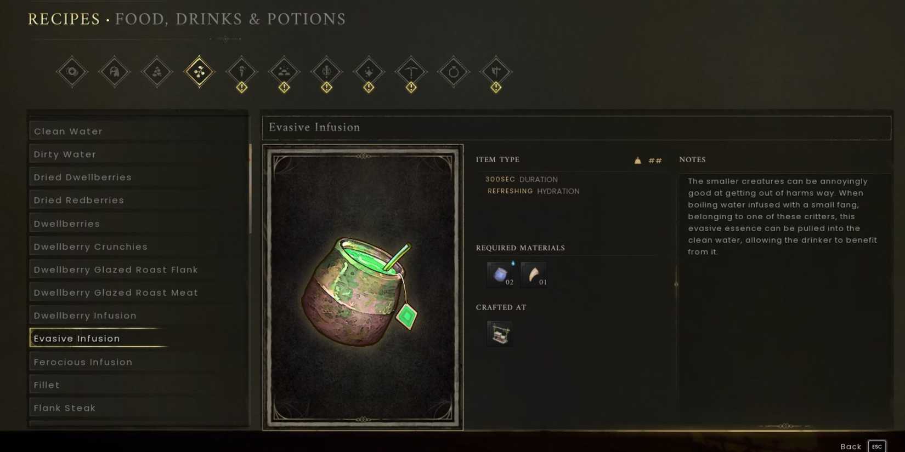The width and height of the screenshot is (905, 452).
Task: Click the Evasive Infusion item artwork card
Action: [363, 288]
